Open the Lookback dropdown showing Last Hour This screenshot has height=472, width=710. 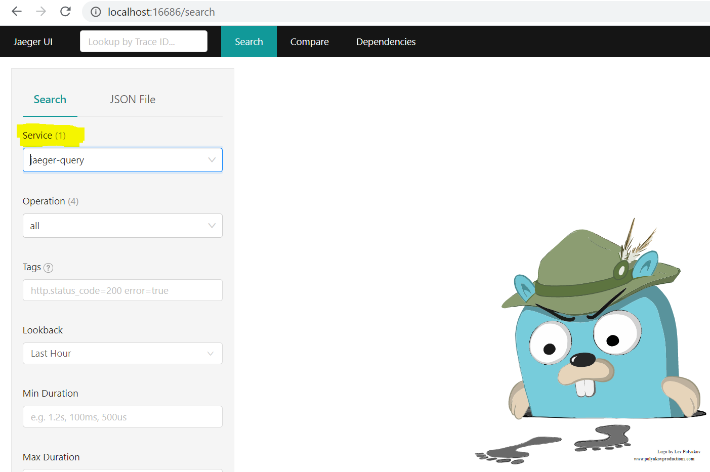122,354
